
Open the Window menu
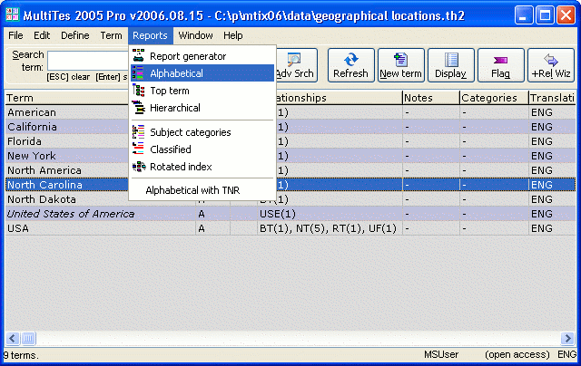point(195,35)
